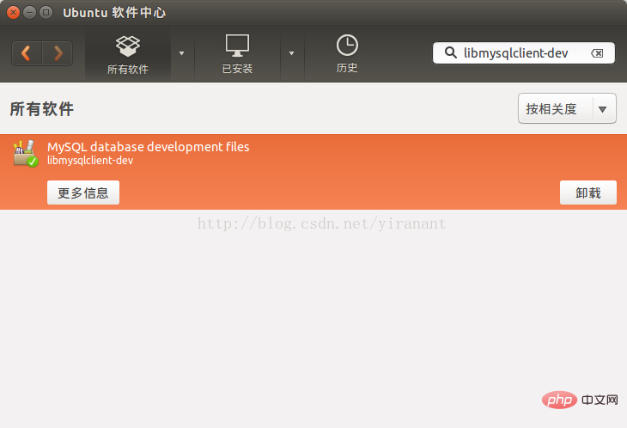Click the 更多信息 button

[x=83, y=193]
